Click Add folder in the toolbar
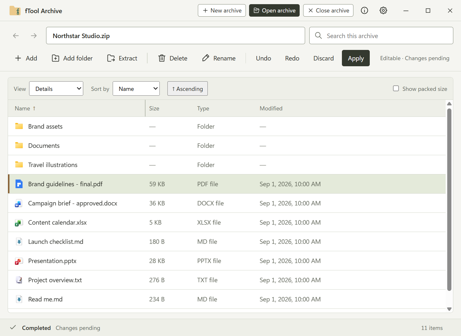This screenshot has width=461, height=336. 72,58
